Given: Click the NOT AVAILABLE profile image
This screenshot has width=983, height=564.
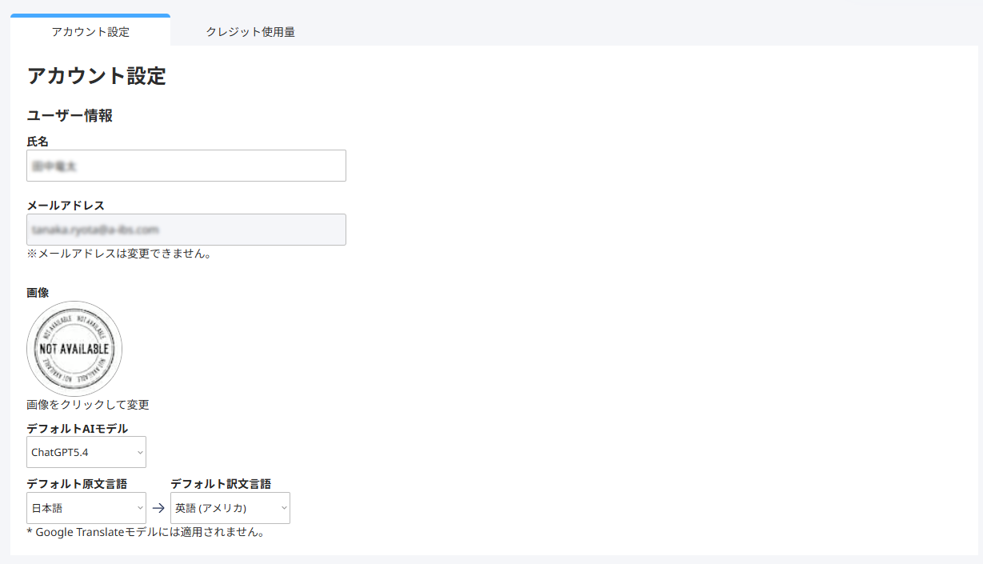Looking at the screenshot, I should pyautogui.click(x=74, y=349).
